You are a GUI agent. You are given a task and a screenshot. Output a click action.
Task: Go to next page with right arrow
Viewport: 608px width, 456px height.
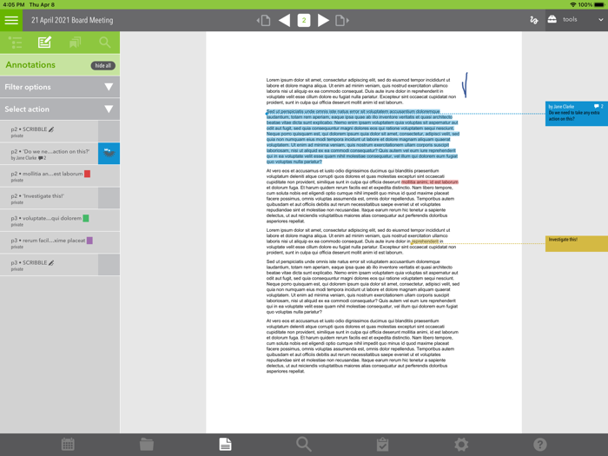323,20
